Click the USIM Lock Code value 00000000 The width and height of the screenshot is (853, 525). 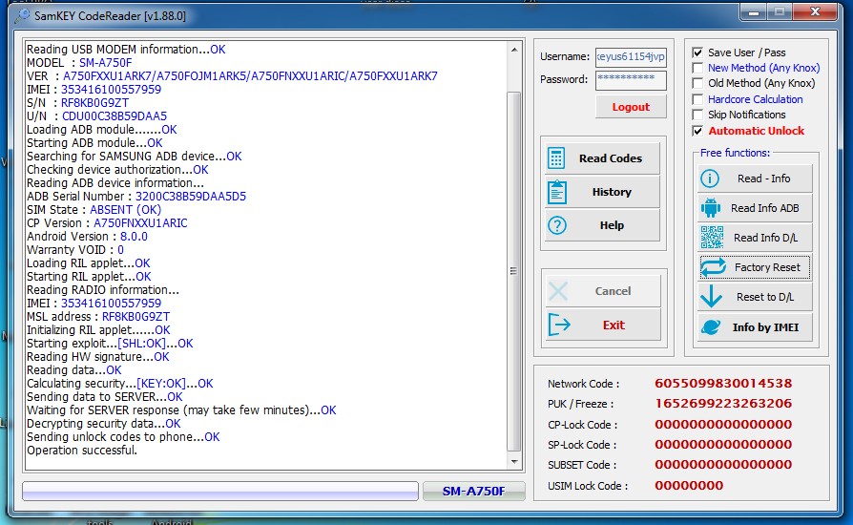coord(689,485)
